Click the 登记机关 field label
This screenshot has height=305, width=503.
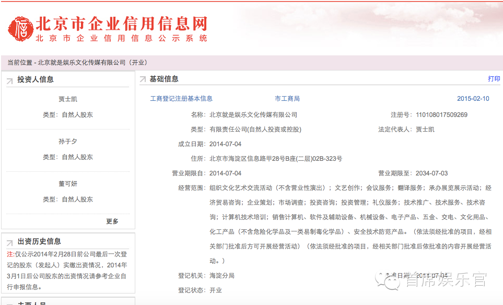pyautogui.click(x=192, y=276)
